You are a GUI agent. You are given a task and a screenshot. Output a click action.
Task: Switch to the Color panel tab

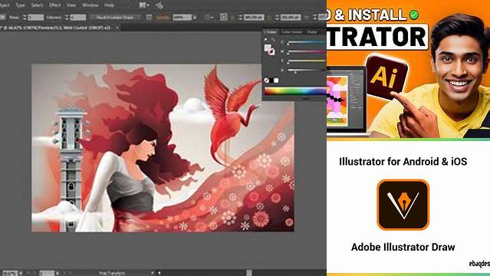[271, 32]
